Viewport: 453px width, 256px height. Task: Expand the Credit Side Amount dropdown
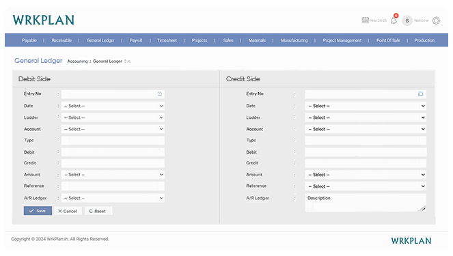(366, 175)
